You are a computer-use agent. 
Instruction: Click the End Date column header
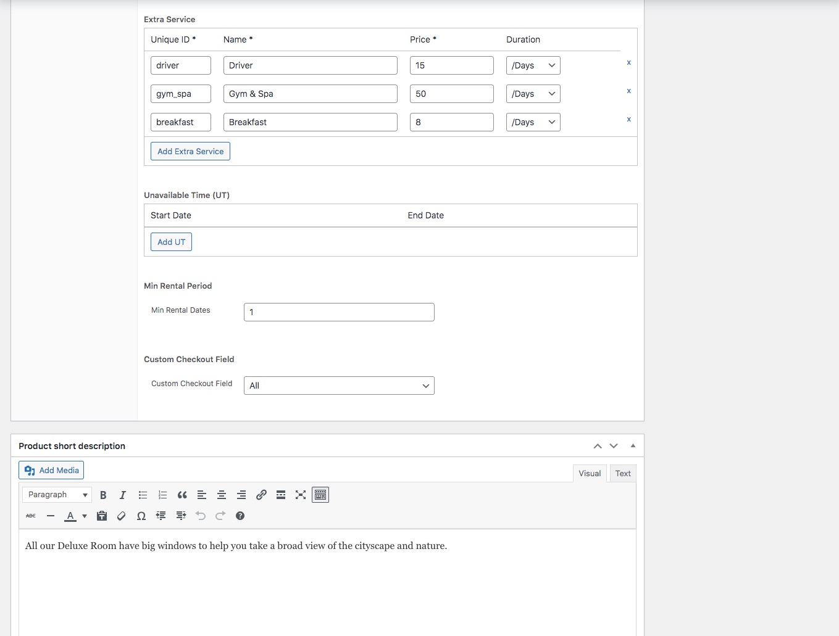[x=425, y=215]
